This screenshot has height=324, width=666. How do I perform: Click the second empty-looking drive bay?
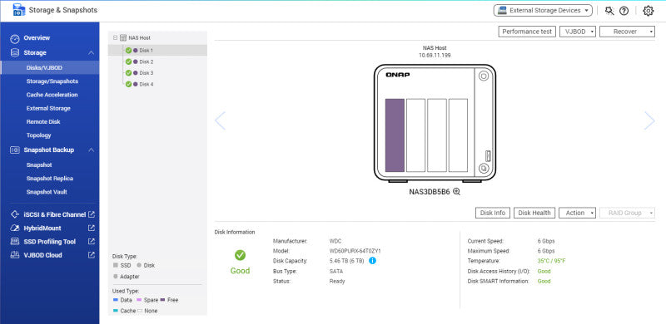[x=415, y=135]
